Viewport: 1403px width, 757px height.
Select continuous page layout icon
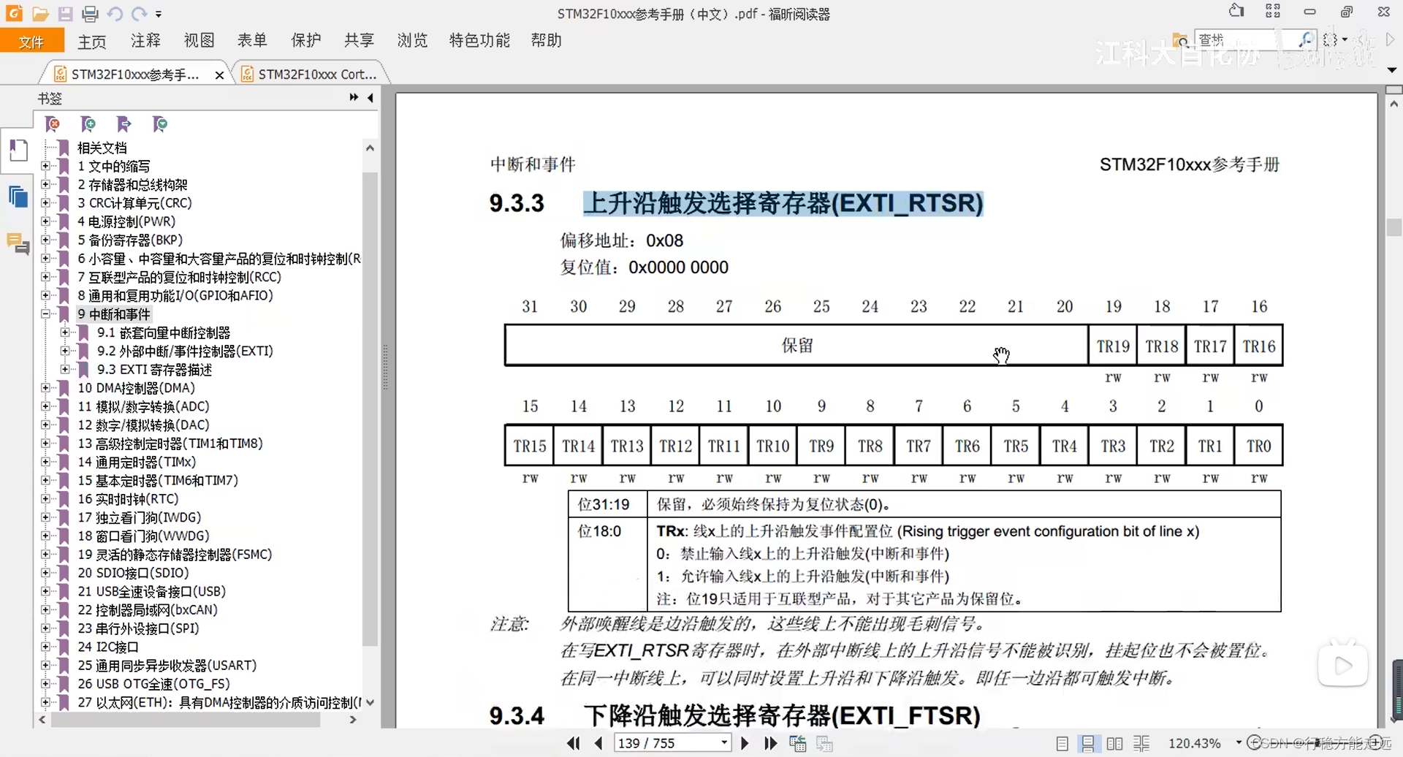pos(1088,744)
